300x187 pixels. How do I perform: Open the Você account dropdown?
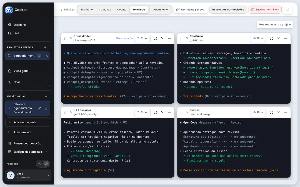[28, 175]
